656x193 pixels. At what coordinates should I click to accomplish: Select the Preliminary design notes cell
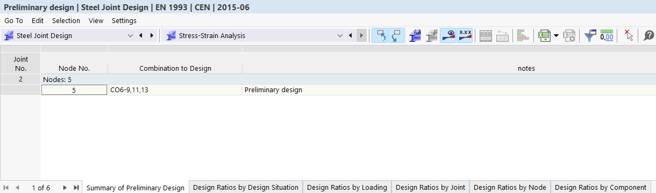[449, 90]
